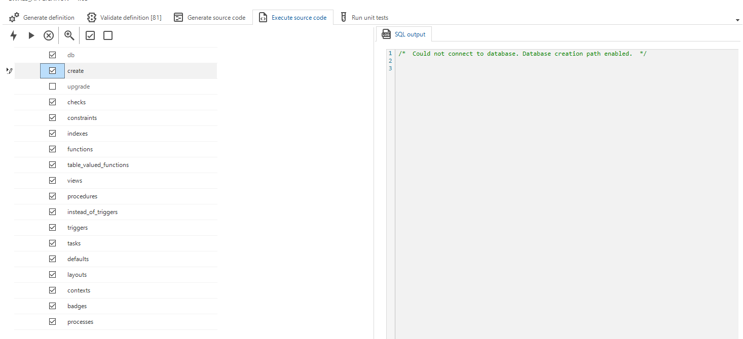Toggle the views checkbox
The image size is (743, 339).
(x=52, y=181)
